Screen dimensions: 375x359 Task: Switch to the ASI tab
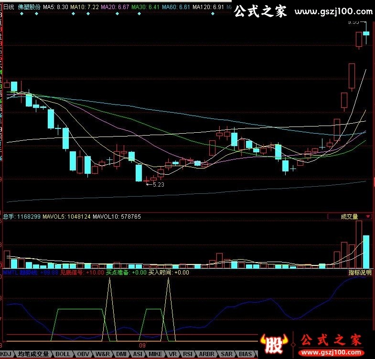click(x=138, y=354)
